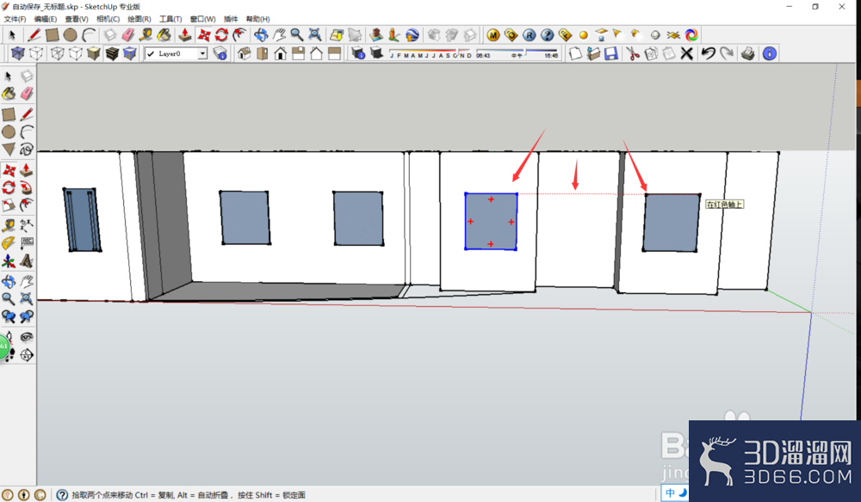This screenshot has height=502, width=861.
Task: Pick the Paint Bucket in top toolbar
Action: tap(164, 35)
